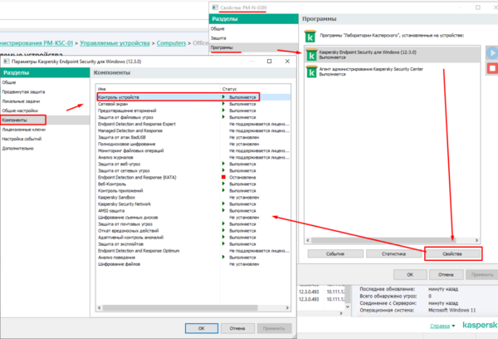Select Контроль приложений row
The height and width of the screenshot is (339, 498).
(193, 191)
